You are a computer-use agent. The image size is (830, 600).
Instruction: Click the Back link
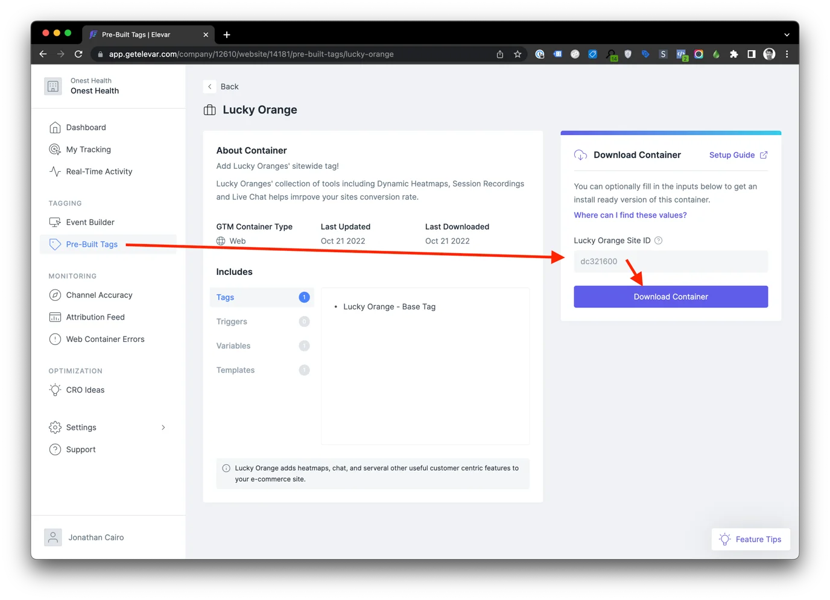click(229, 87)
